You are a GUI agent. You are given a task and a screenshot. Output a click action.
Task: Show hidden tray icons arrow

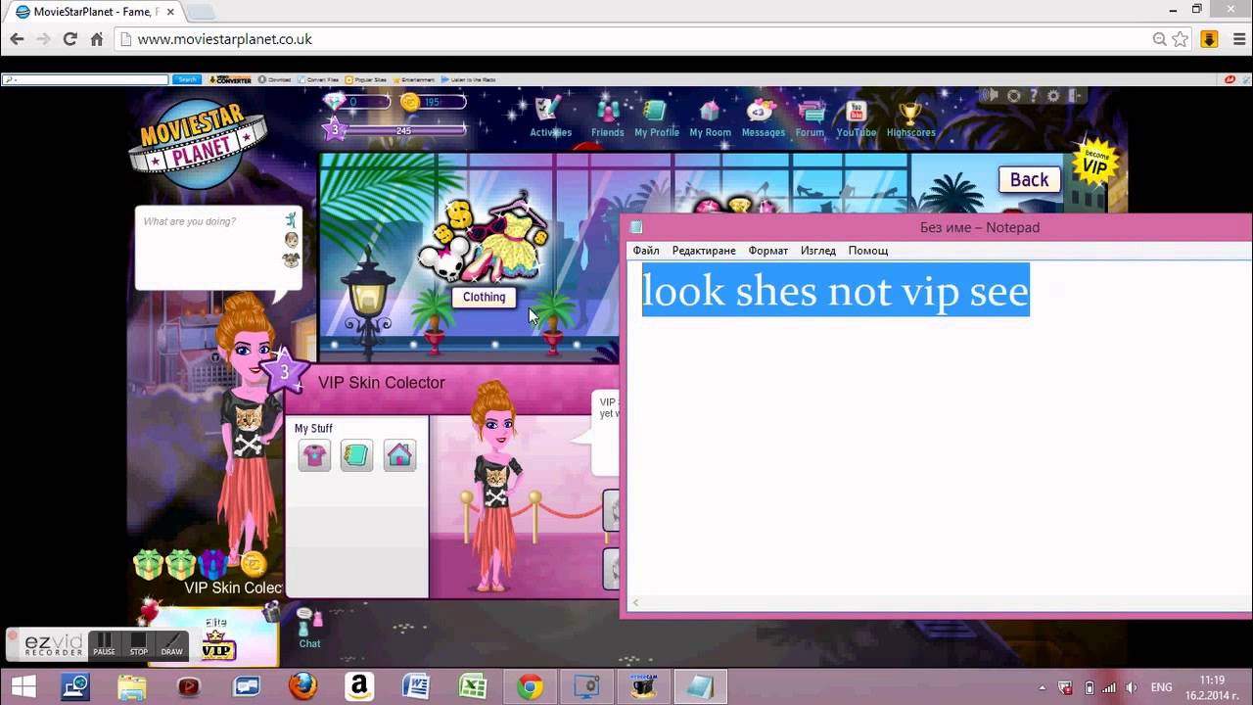click(x=1042, y=687)
